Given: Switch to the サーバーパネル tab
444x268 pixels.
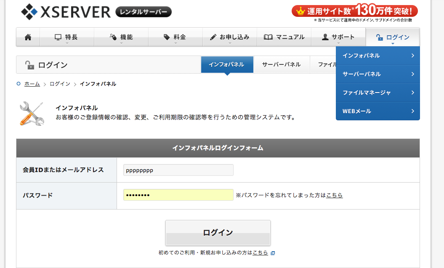Looking at the screenshot, I should [x=282, y=64].
